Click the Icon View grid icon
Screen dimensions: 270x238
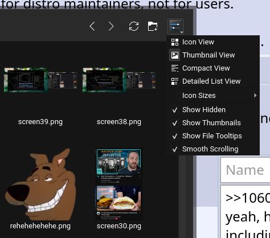click(175, 42)
